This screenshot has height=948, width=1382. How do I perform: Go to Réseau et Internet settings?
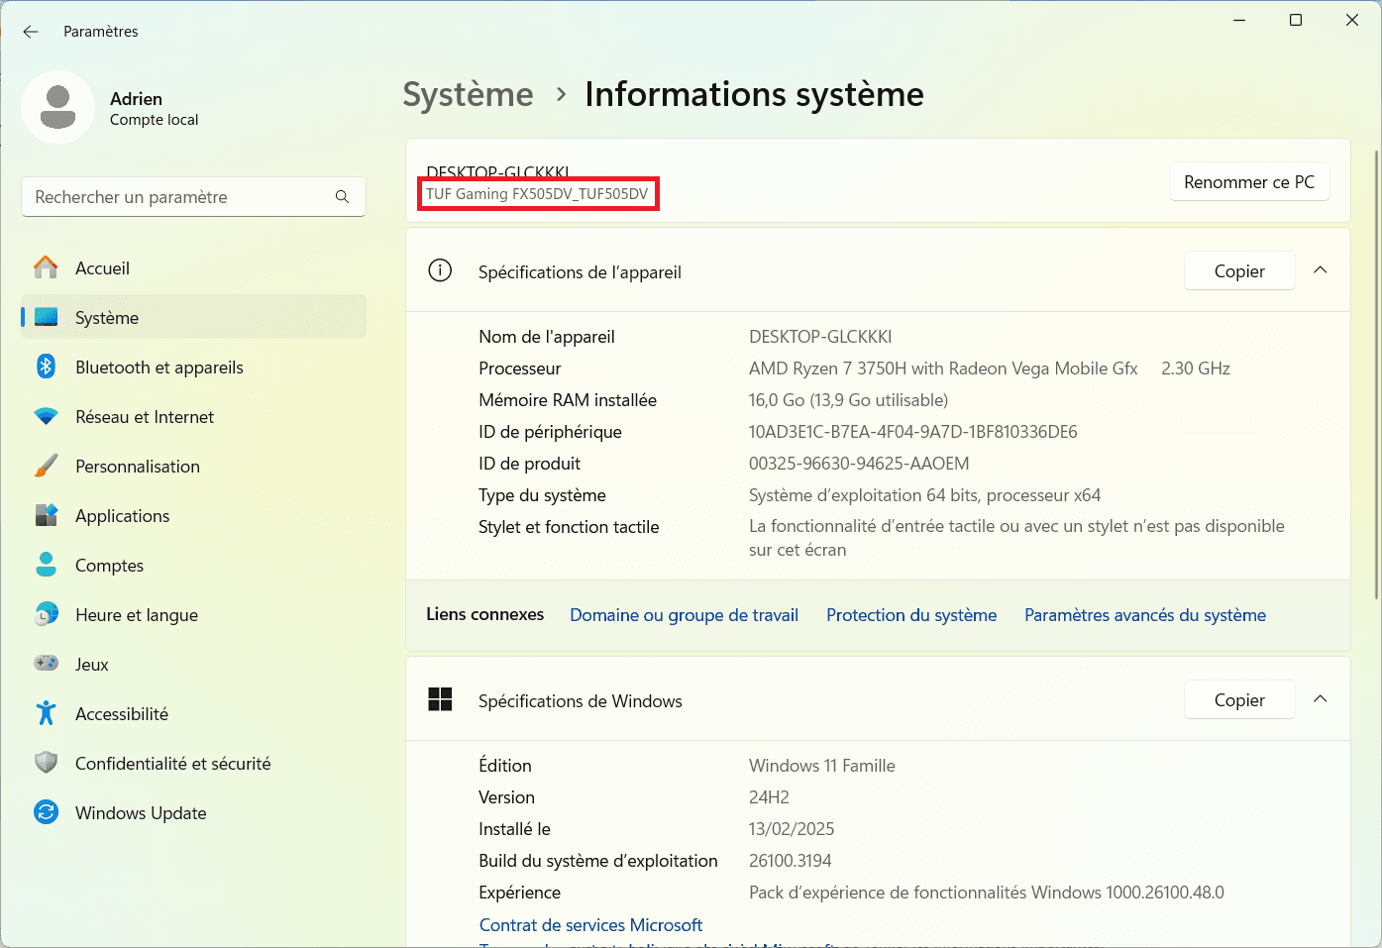tap(194, 417)
